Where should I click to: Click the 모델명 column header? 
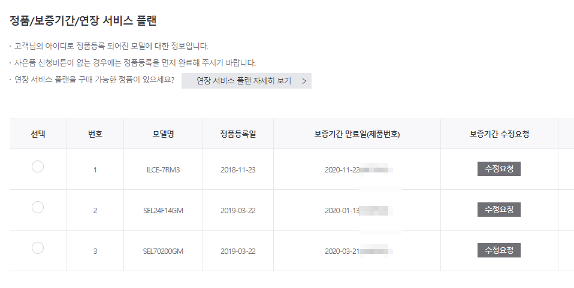[x=163, y=134]
